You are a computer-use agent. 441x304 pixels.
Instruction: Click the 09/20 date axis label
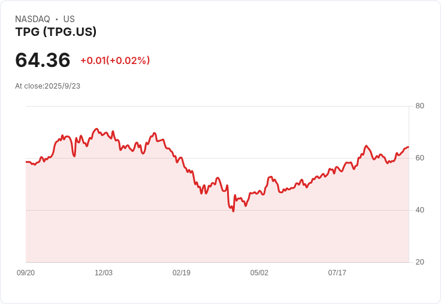(x=26, y=273)
